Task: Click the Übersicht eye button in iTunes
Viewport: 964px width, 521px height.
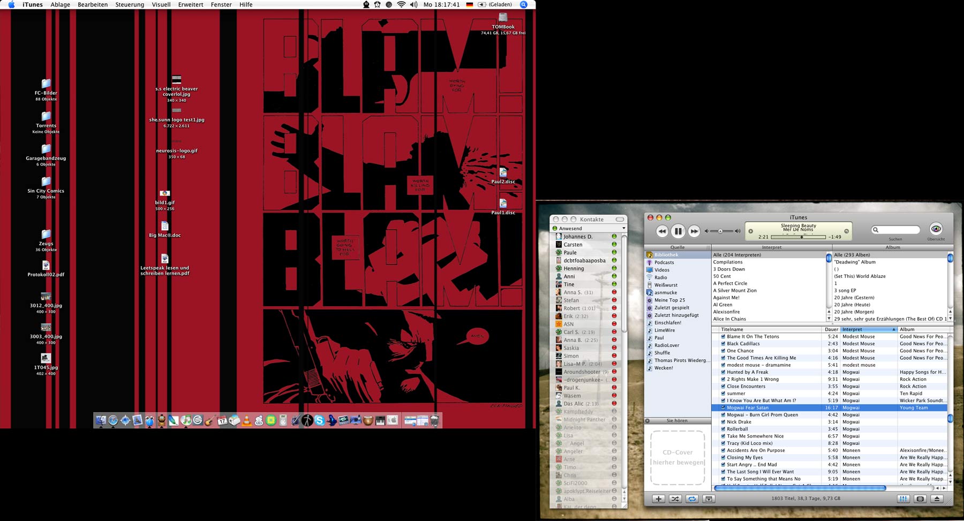Action: click(x=936, y=229)
